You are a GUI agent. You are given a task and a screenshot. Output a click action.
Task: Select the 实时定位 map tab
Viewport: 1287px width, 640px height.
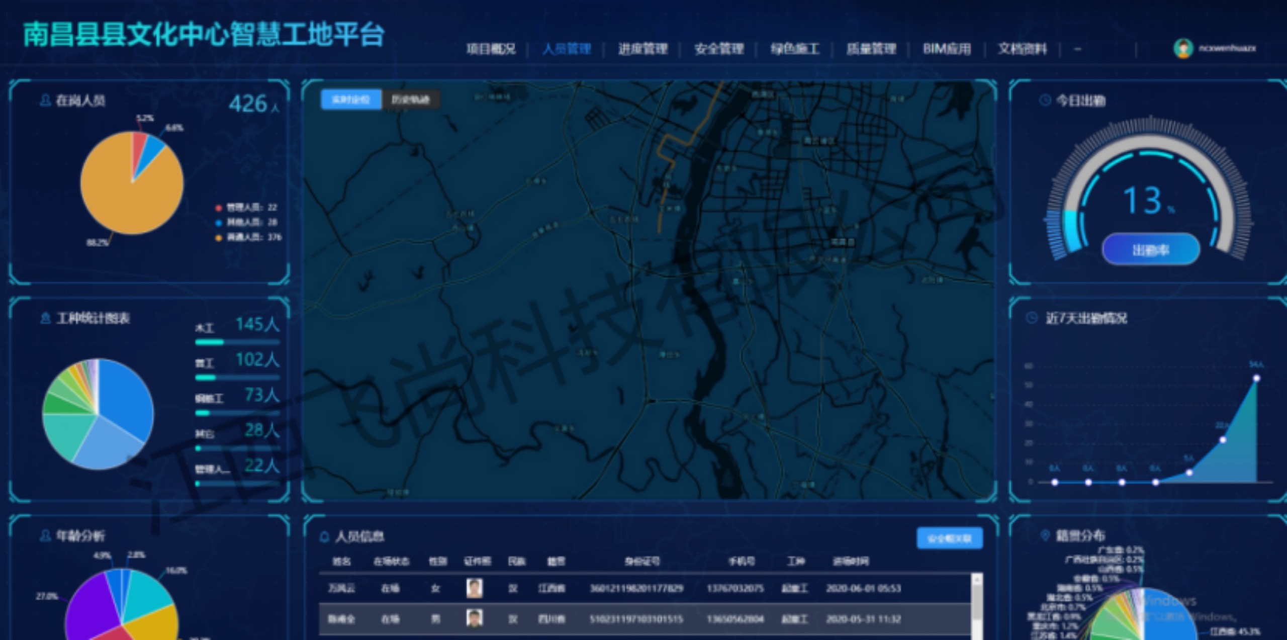[351, 100]
